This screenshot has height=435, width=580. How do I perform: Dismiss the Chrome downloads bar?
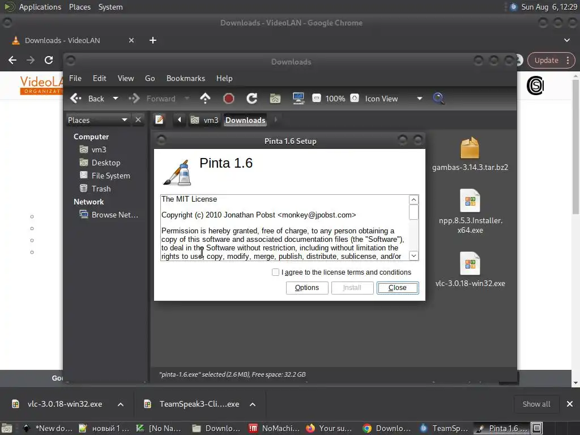(570, 404)
